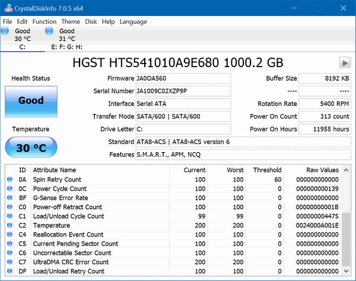Click the ID column header

23,170
